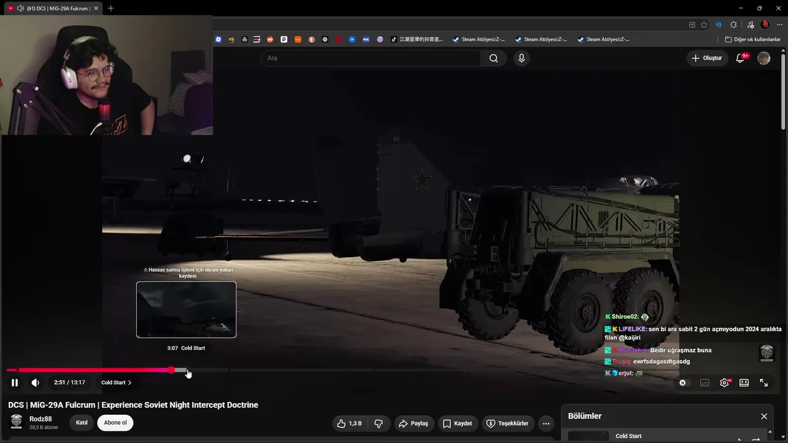788x443 pixels.
Task: Open a new browser tab
Action: [111, 9]
